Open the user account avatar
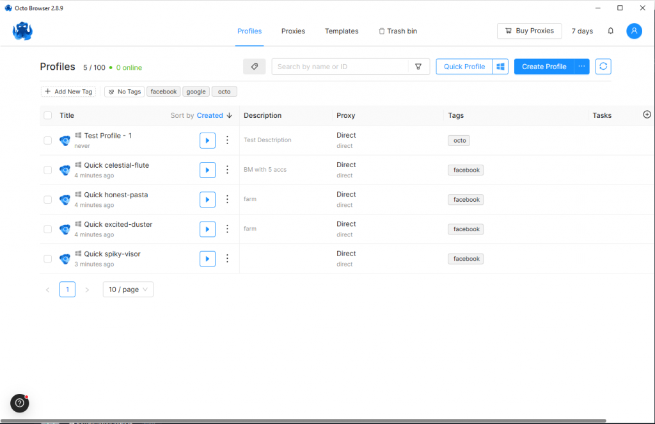Viewport: 655px width, 424px height. click(x=634, y=31)
